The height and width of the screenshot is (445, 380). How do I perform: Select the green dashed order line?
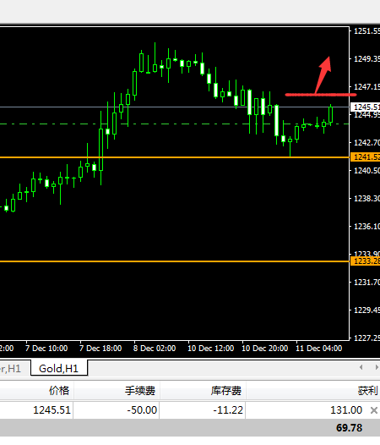pyautogui.click(x=174, y=124)
